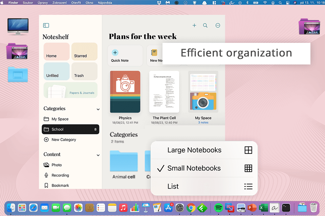Click the Quick Note plus icon

[x=115, y=53]
